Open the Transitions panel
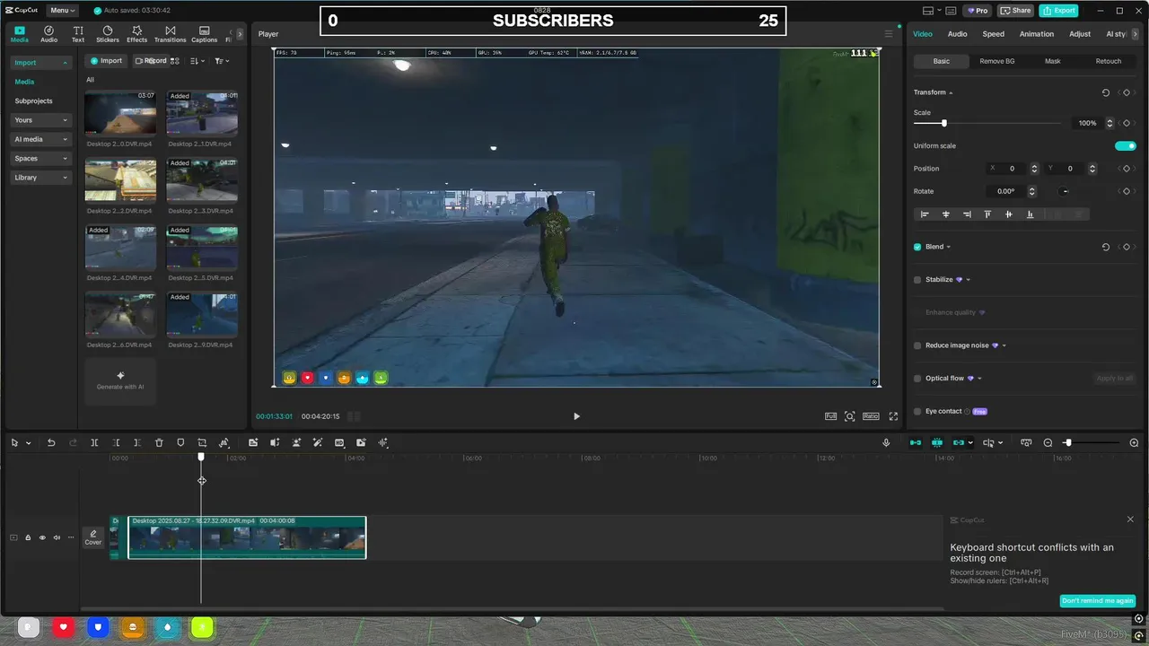The width and height of the screenshot is (1149, 646). 170,34
